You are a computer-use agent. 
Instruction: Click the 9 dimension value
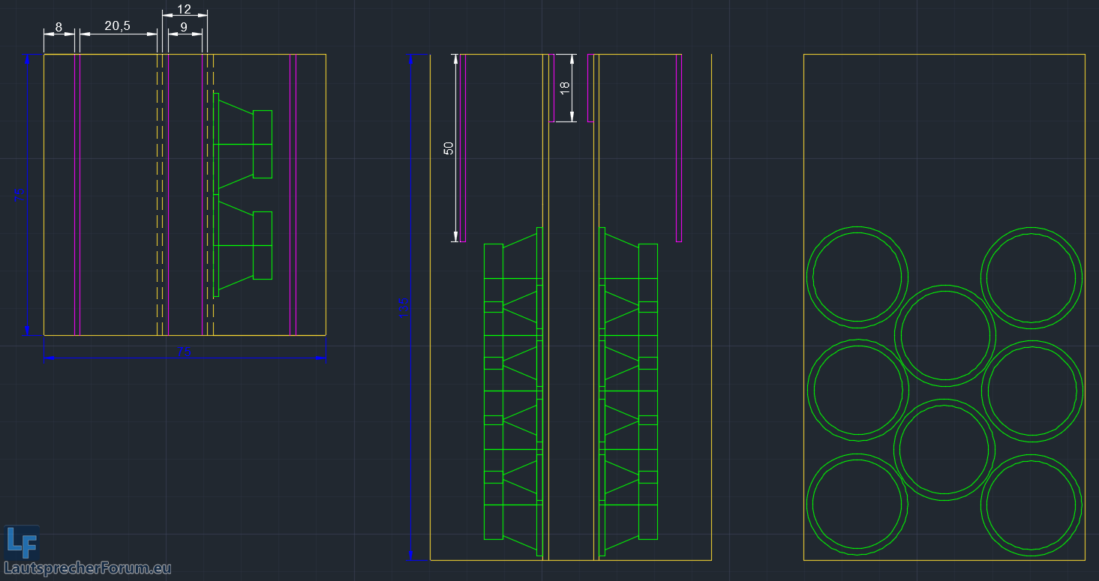click(x=184, y=27)
